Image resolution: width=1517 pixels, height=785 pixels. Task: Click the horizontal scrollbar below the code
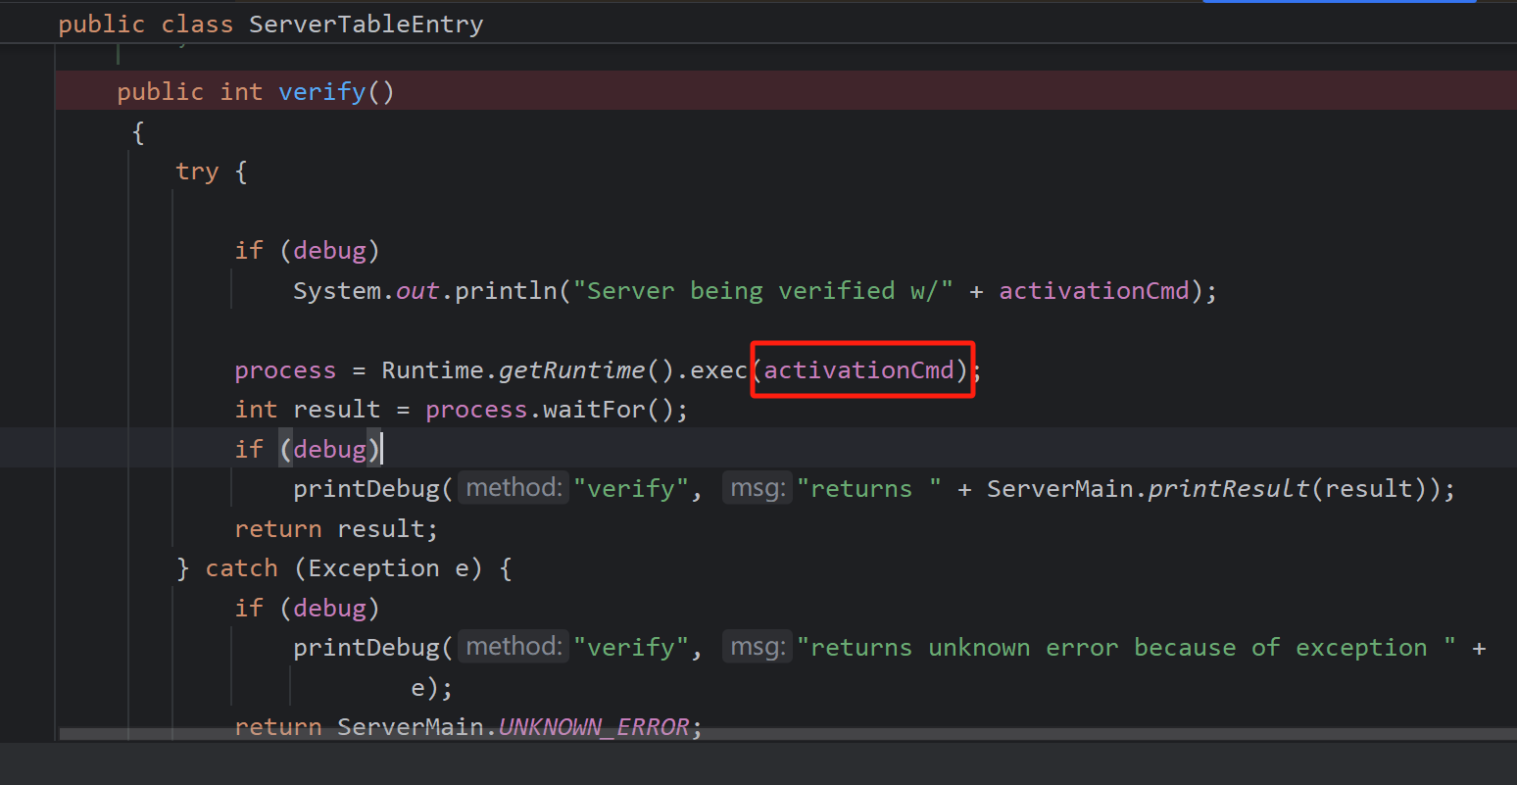788,734
